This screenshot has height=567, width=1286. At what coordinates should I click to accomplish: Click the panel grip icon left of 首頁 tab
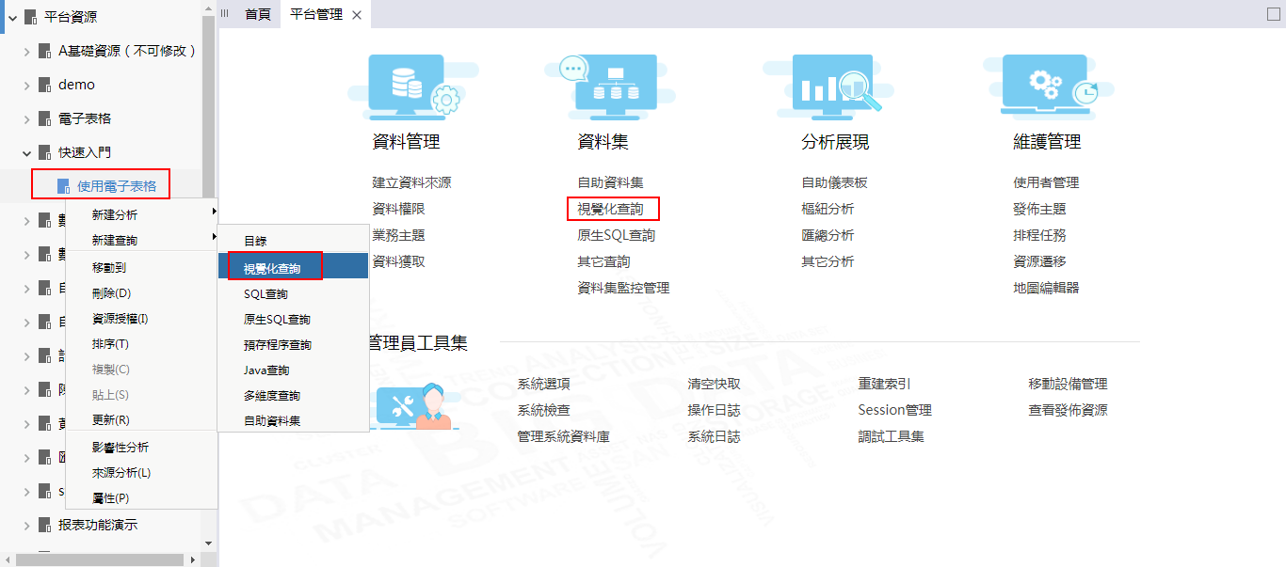pos(225,14)
